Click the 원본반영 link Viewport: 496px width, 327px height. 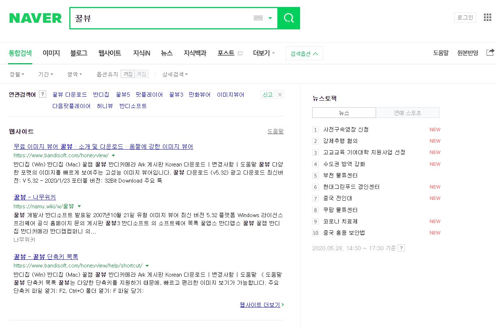tap(468, 53)
